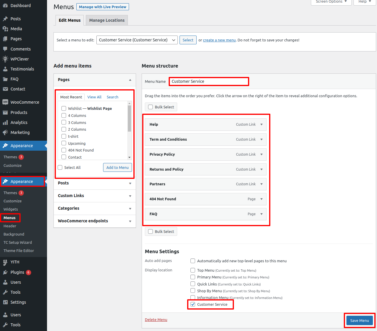Open Products archive icon in sidebar
This screenshot has height=331, width=377.
[x=5, y=112]
